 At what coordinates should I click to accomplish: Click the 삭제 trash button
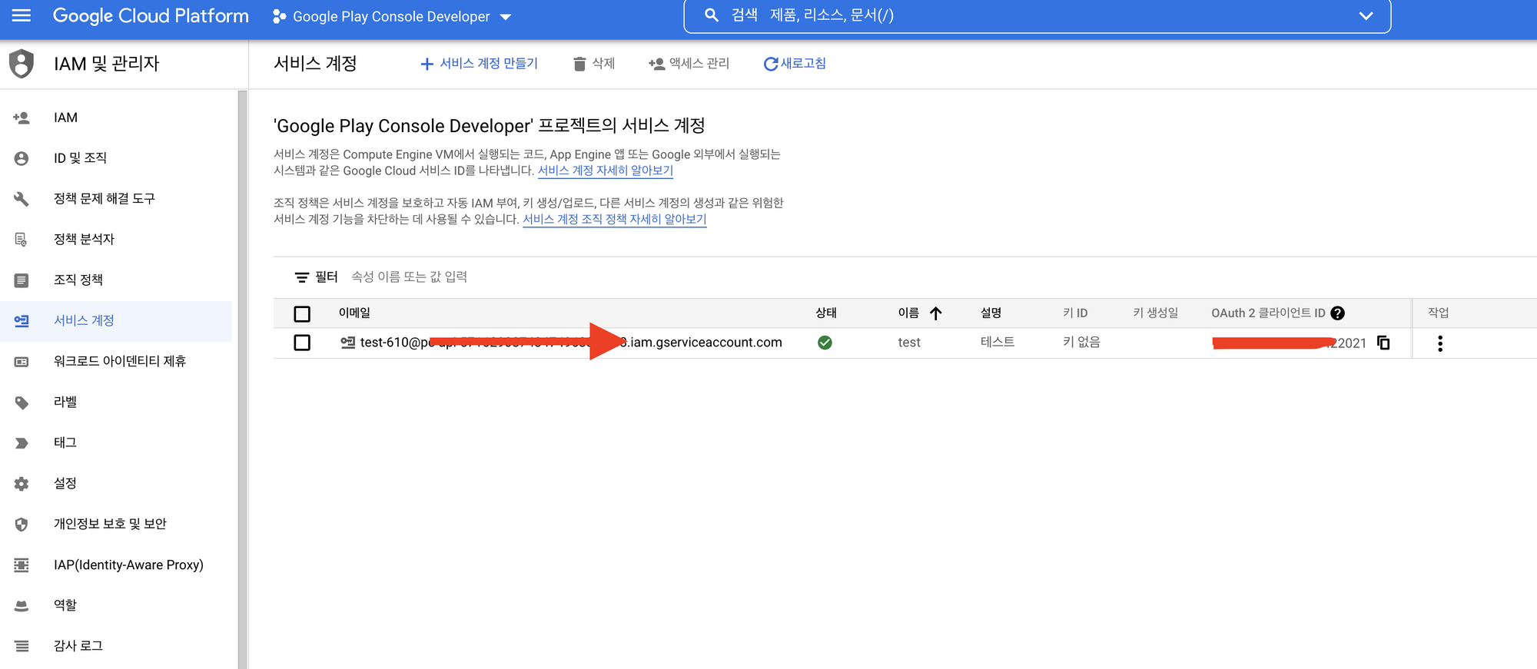594,64
